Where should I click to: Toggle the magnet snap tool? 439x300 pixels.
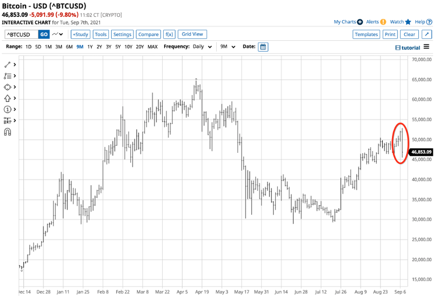[8, 132]
